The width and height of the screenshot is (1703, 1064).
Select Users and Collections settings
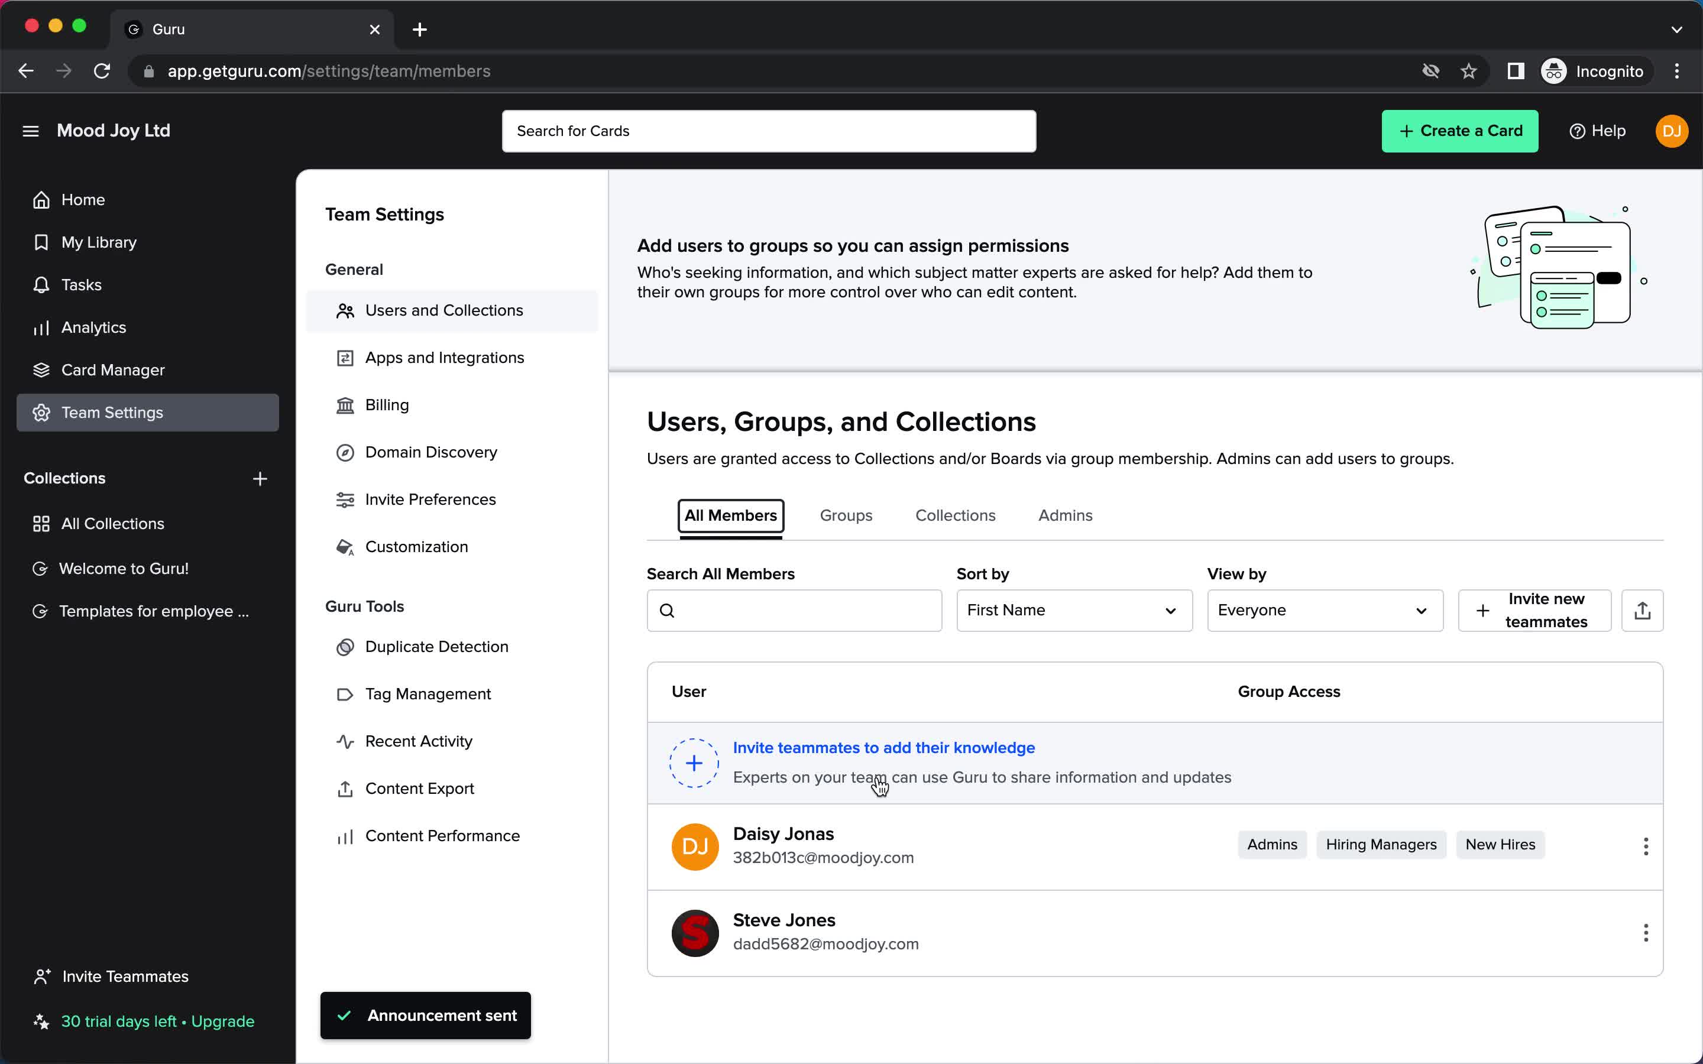pyautogui.click(x=452, y=310)
